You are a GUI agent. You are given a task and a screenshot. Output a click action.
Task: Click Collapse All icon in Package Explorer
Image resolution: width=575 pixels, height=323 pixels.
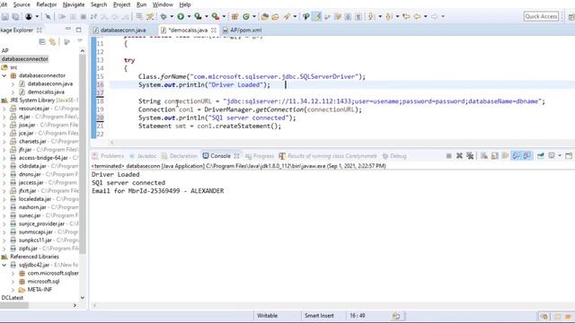coord(42,42)
